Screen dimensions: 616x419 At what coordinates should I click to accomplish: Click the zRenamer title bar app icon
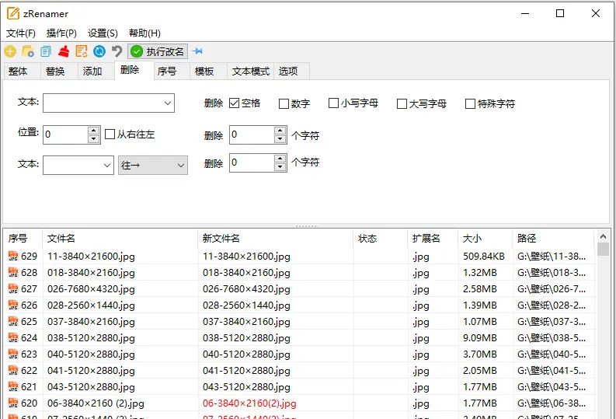(x=13, y=13)
